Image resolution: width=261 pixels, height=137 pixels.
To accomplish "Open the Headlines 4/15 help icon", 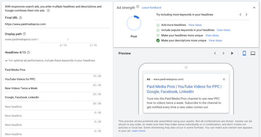I will point(29,53).
